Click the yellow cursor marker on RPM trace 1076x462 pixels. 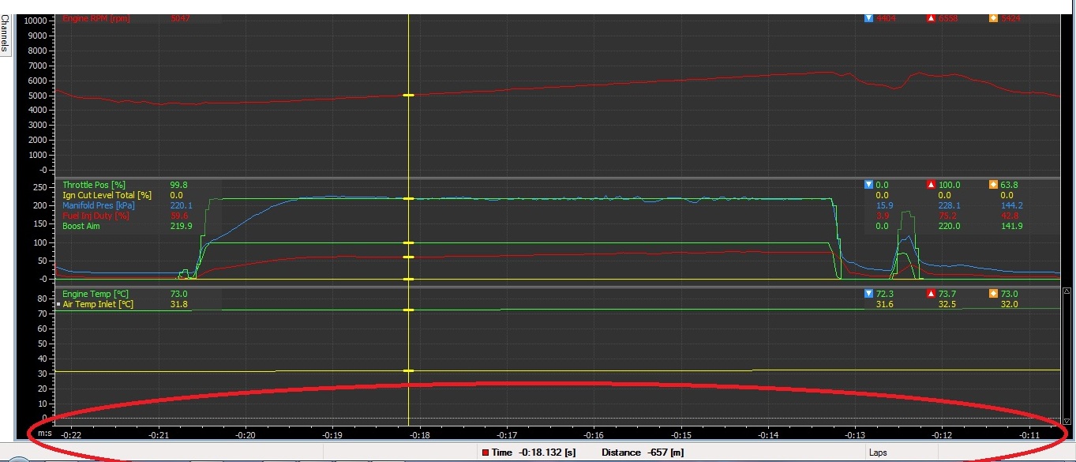[x=408, y=96]
